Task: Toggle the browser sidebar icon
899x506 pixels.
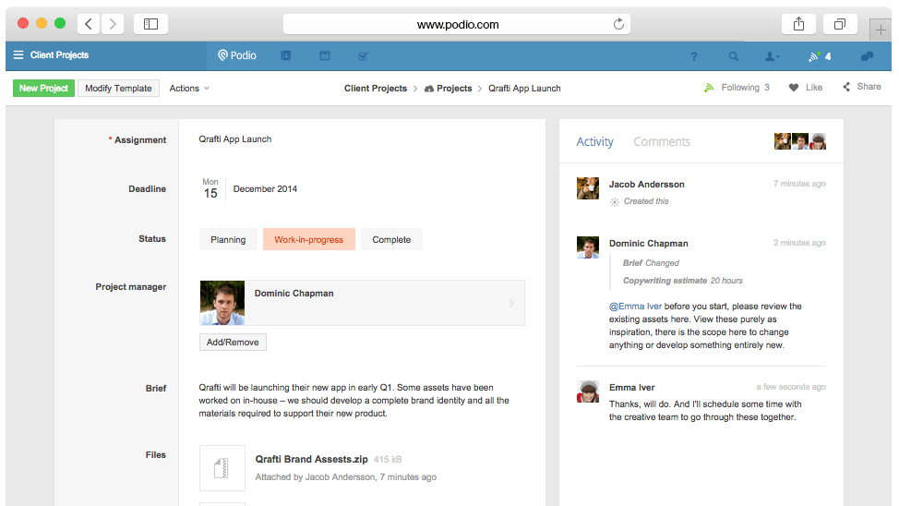Action: pos(150,24)
